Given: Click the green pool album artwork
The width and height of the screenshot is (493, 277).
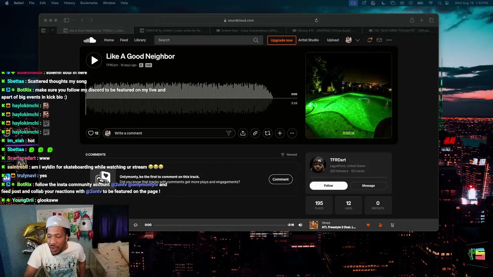Looking at the screenshot, I should (349, 95).
